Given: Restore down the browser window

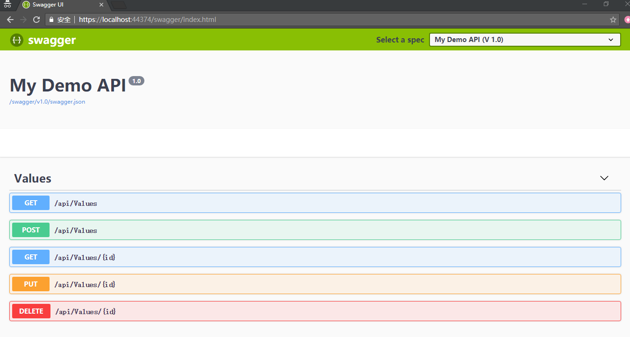Looking at the screenshot, I should point(606,4).
